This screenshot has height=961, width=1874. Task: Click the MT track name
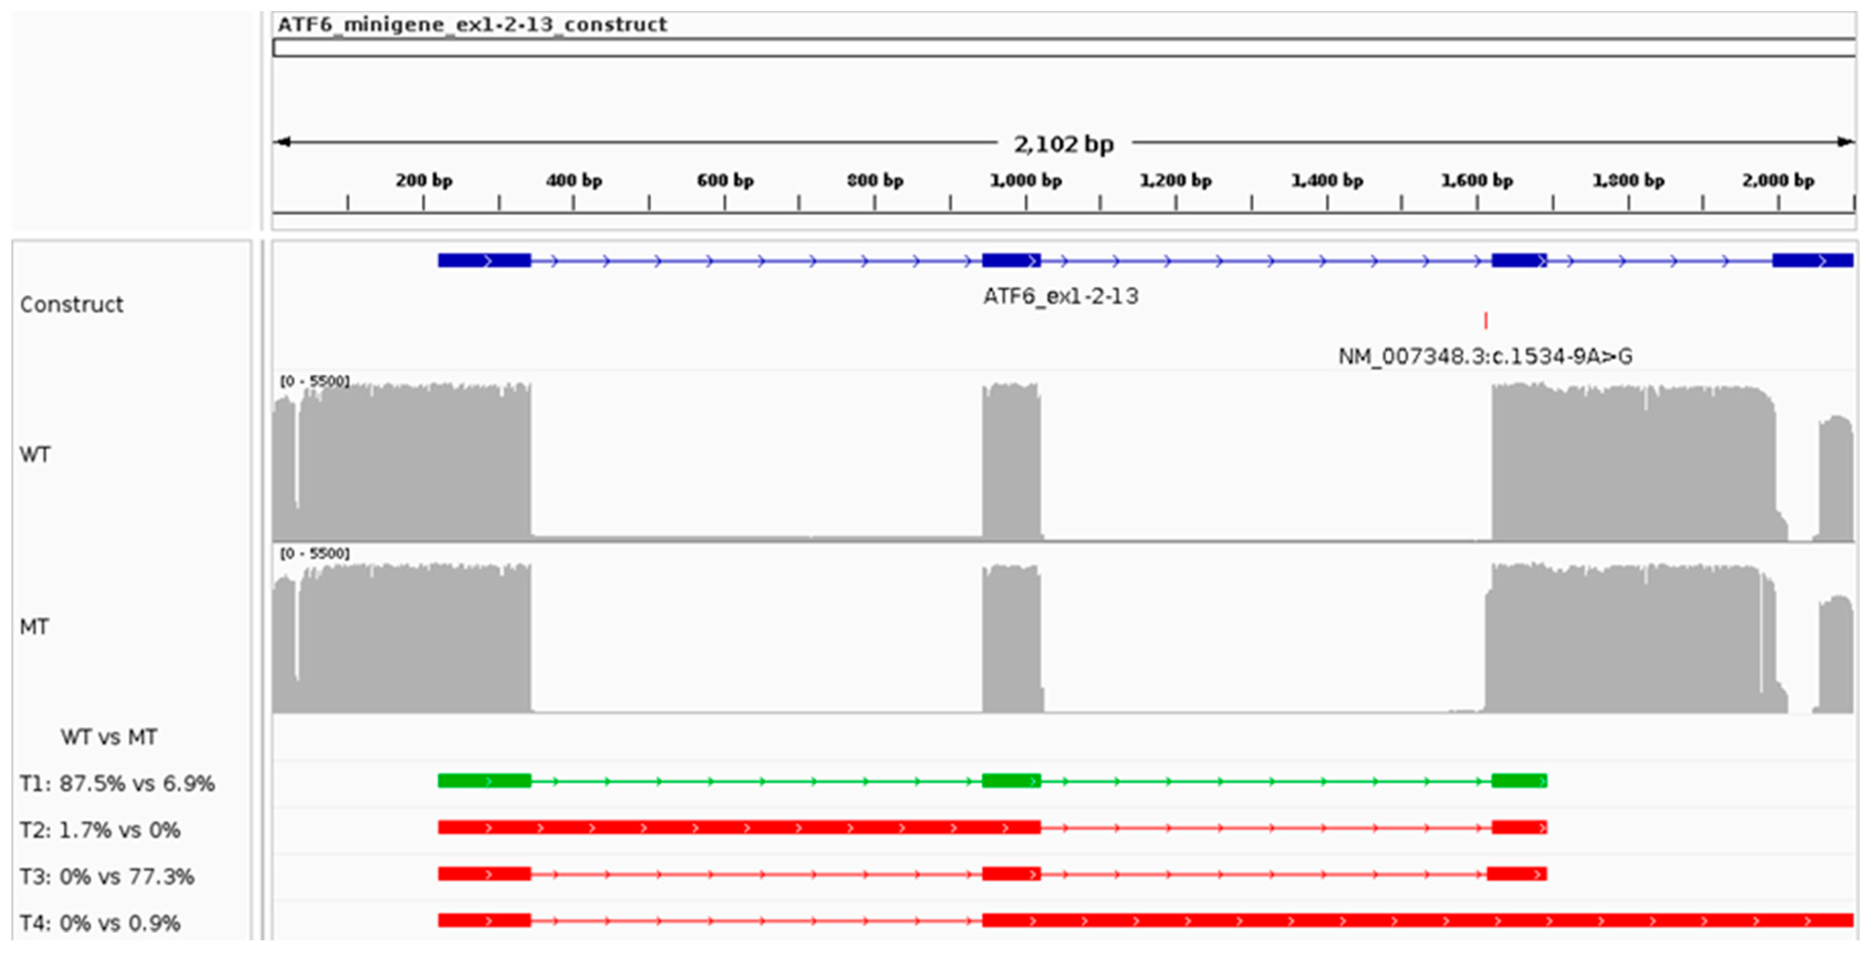click(34, 626)
